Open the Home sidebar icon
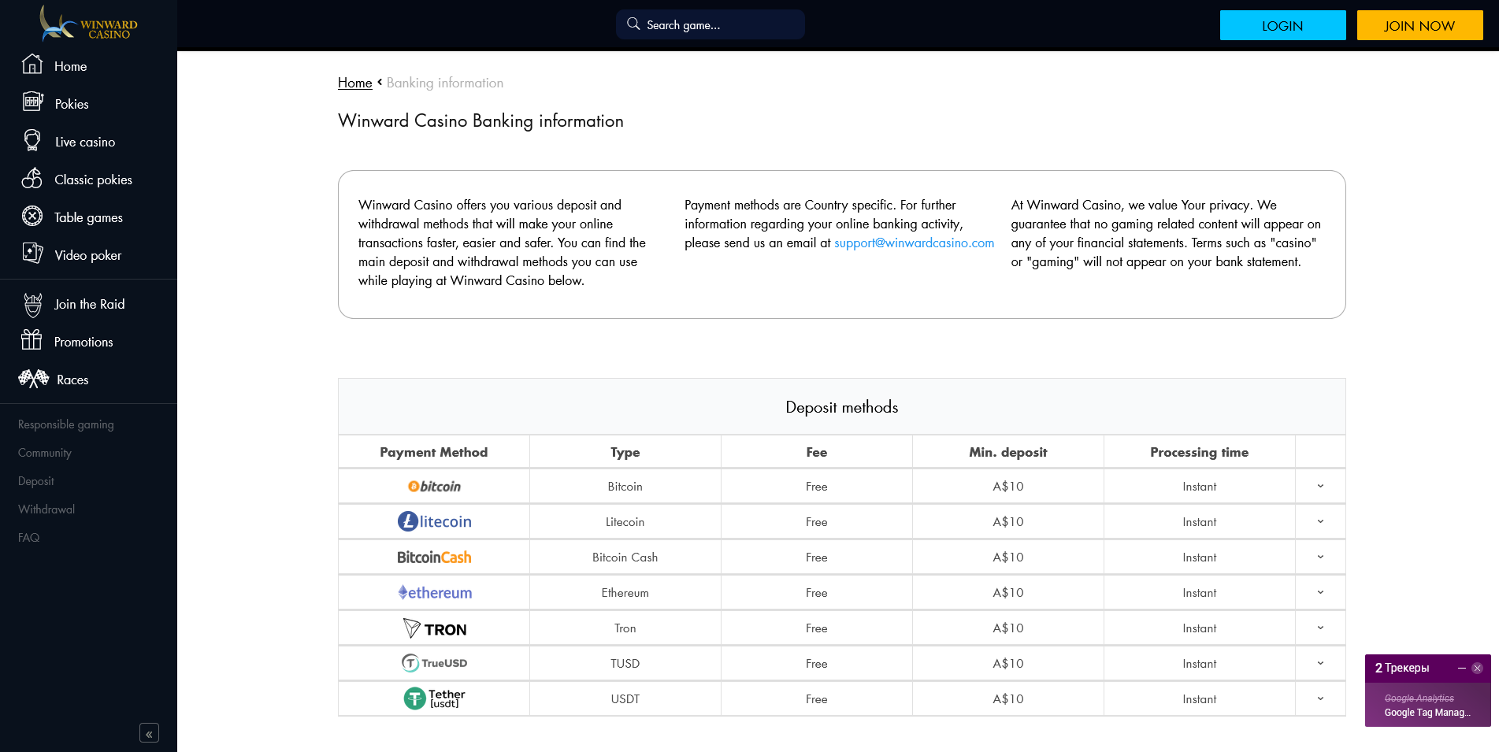 [x=32, y=65]
